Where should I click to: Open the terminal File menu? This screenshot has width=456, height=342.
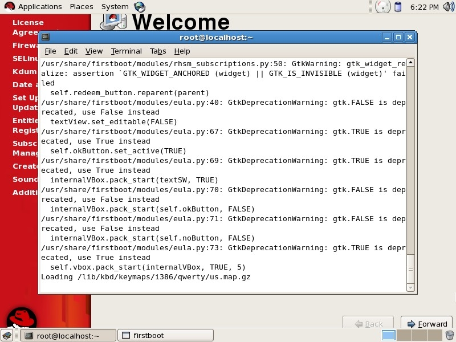tap(50, 51)
